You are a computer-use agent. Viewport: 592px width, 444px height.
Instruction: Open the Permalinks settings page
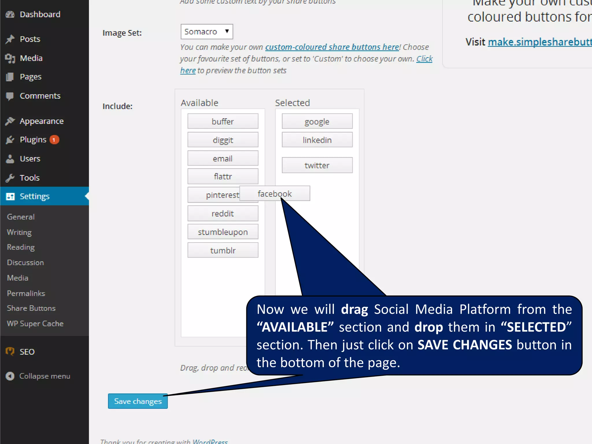tap(26, 293)
